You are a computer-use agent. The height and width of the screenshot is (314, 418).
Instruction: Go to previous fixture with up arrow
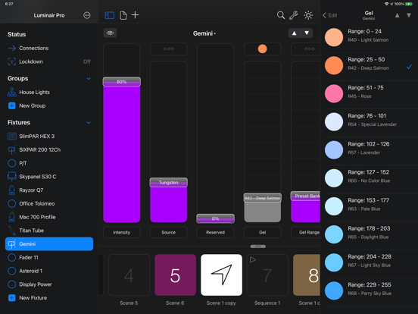[x=295, y=33]
